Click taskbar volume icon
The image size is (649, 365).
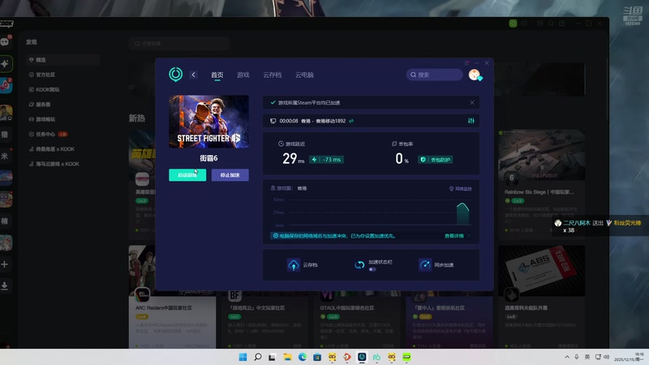pyautogui.click(x=606, y=357)
